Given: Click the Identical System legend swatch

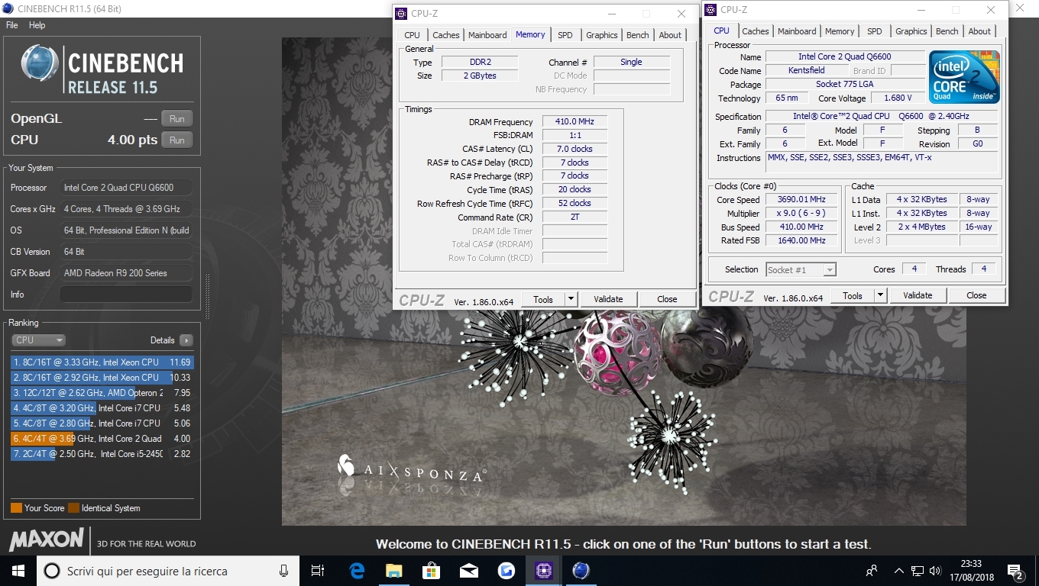Looking at the screenshot, I should (73, 508).
